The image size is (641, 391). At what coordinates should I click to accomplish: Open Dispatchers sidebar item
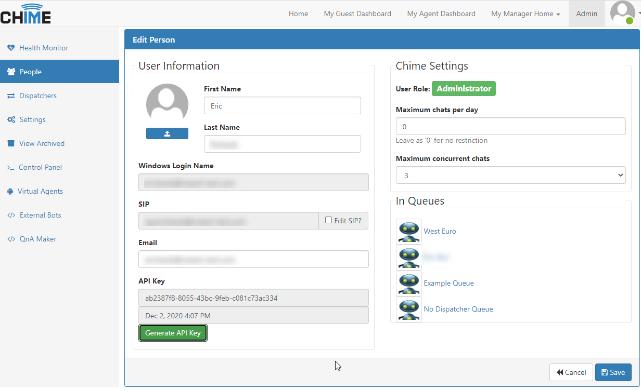tap(59, 96)
